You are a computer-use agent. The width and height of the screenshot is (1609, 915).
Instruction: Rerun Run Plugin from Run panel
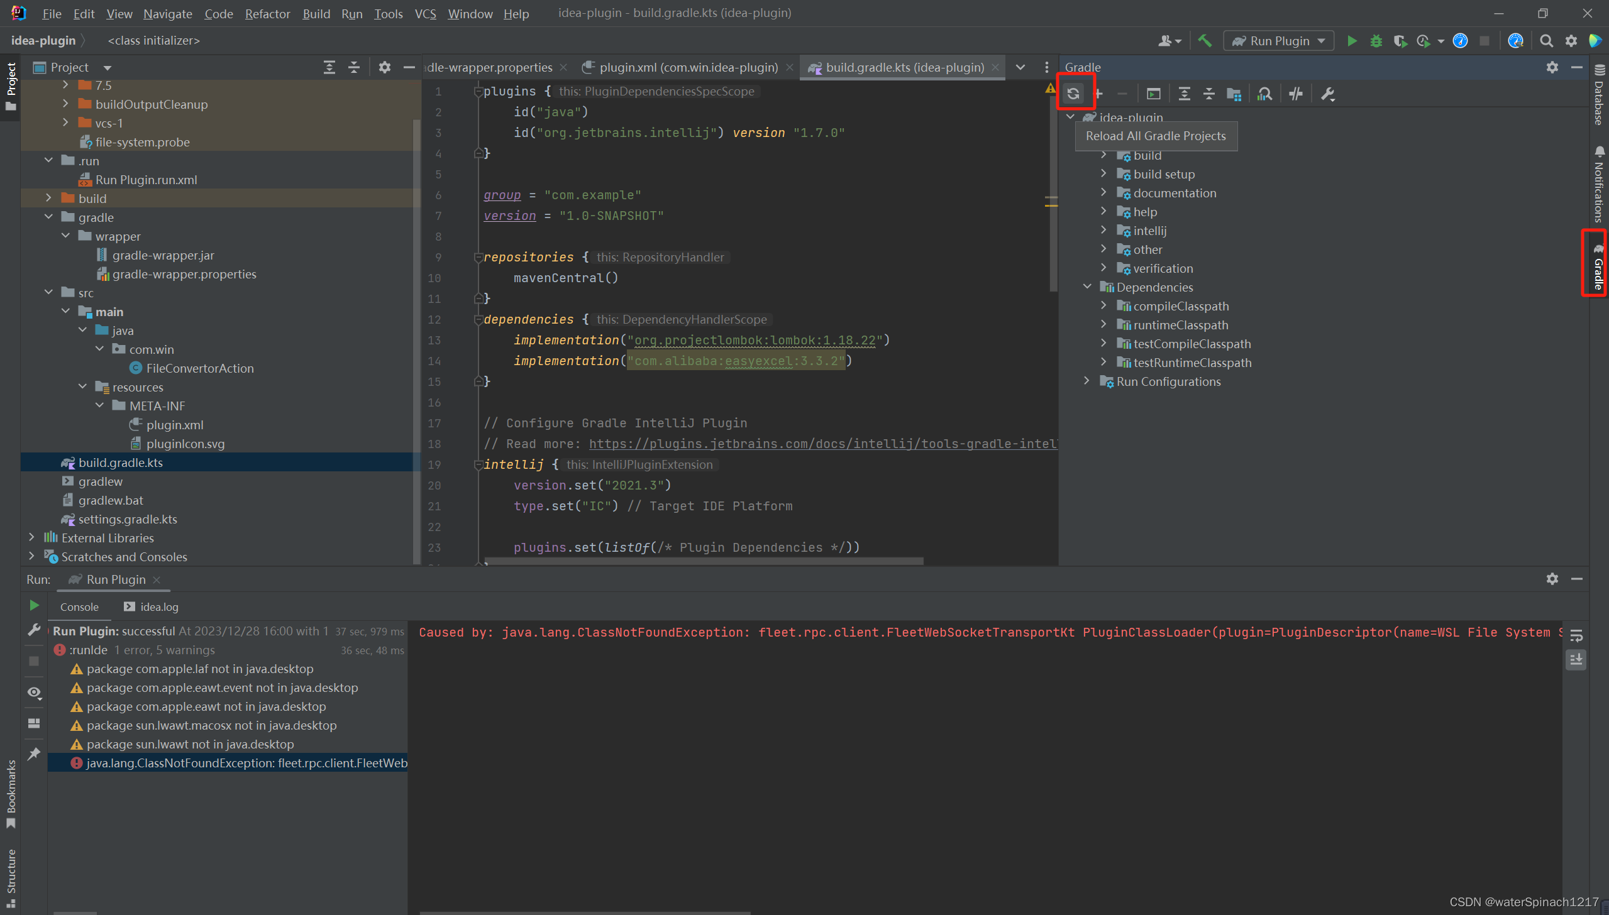point(35,605)
